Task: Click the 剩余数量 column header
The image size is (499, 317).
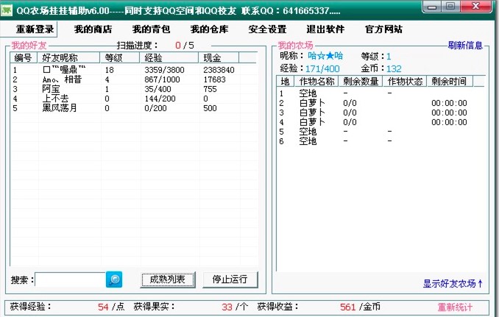Action: click(x=361, y=82)
